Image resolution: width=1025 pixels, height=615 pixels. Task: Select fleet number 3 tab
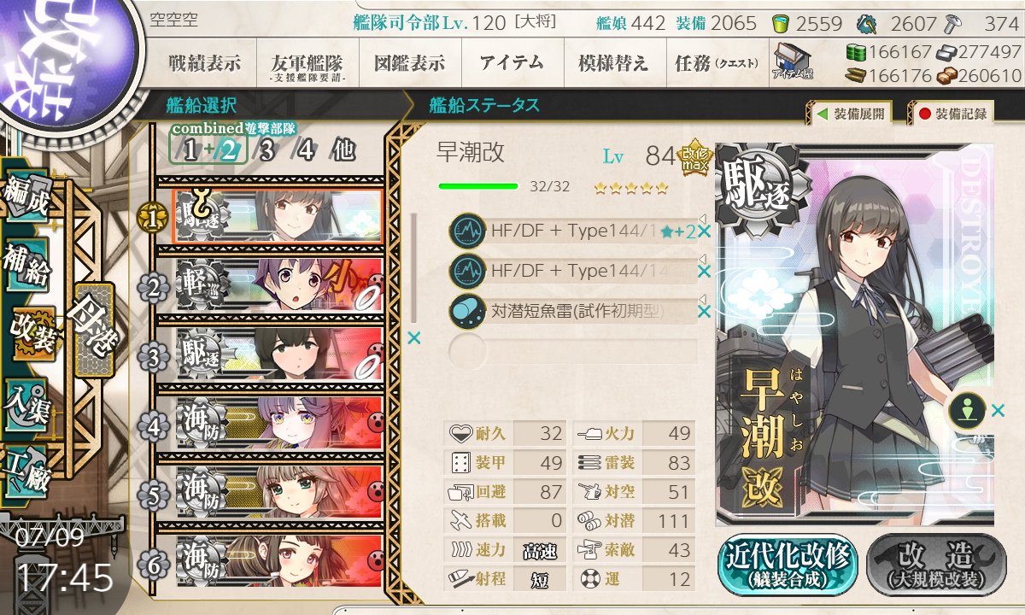pos(267,150)
